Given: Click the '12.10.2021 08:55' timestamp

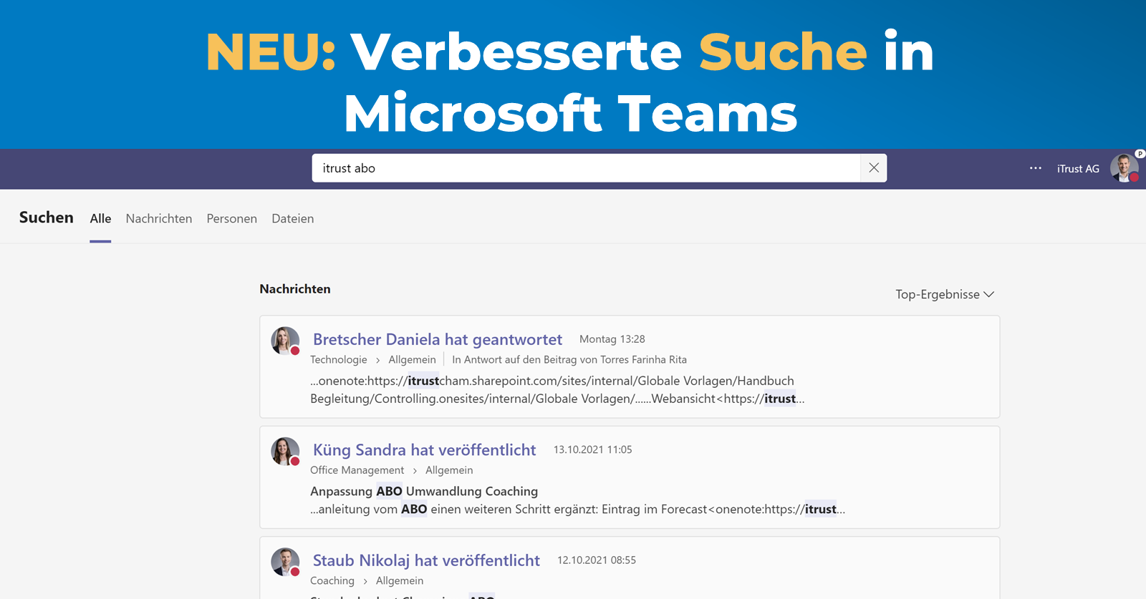Looking at the screenshot, I should [597, 560].
